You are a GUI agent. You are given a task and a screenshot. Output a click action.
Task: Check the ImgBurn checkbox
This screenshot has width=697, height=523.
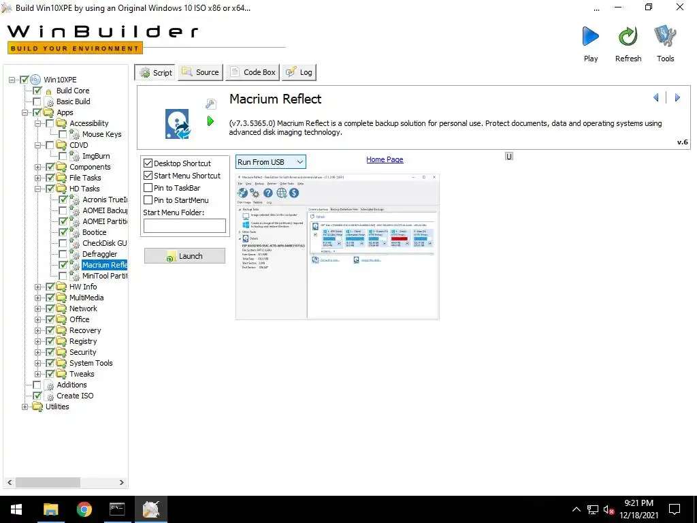pos(63,156)
